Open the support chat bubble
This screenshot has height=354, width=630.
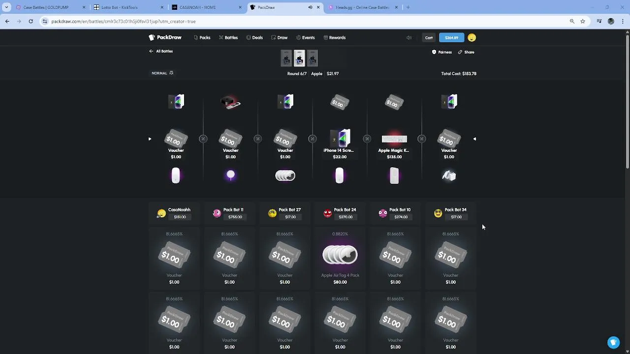click(x=613, y=342)
